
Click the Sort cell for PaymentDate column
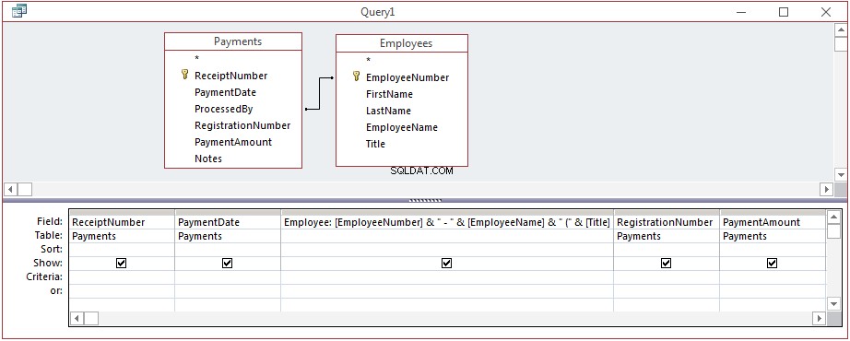click(228, 250)
